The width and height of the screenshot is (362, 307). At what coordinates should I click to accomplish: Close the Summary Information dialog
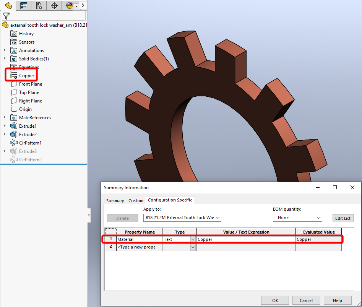[352, 187]
